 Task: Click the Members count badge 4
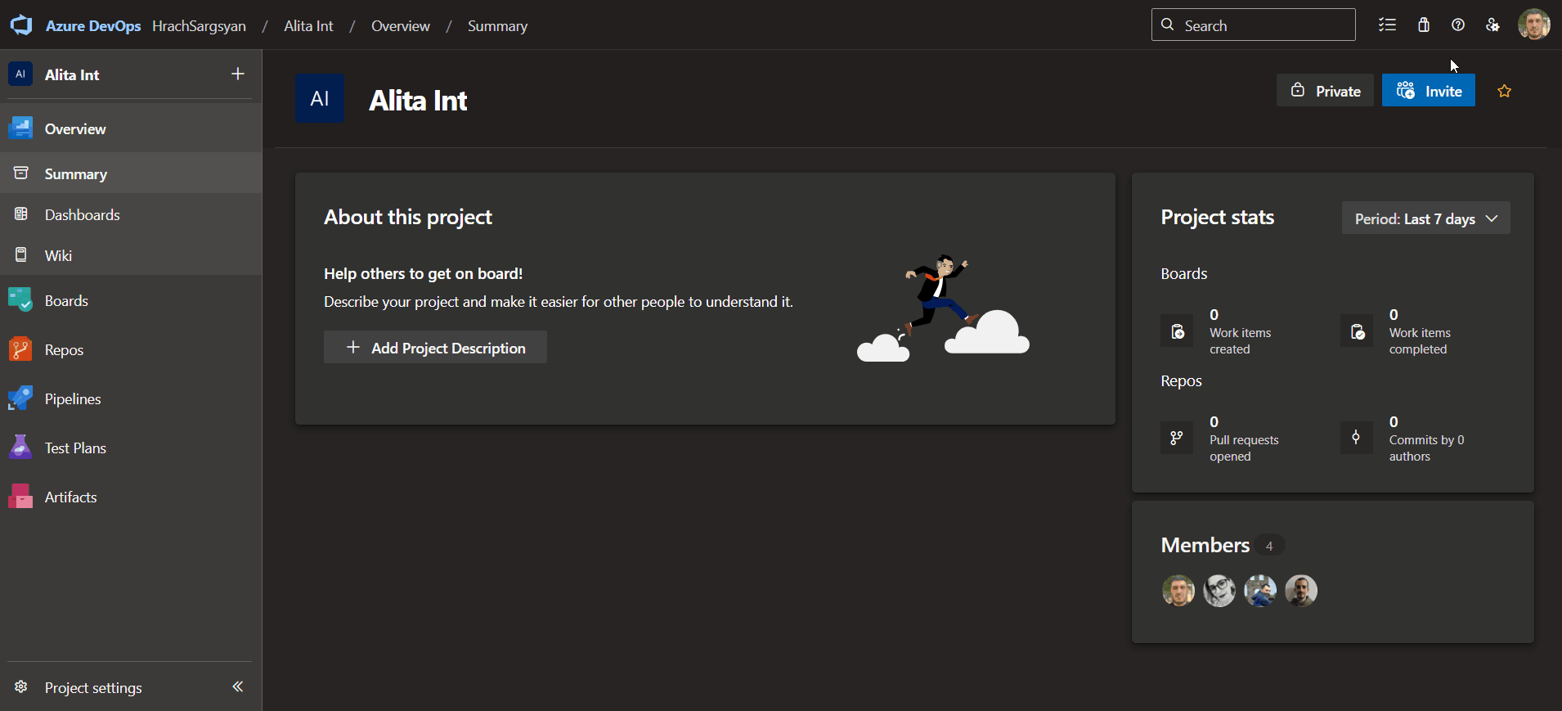(x=1269, y=545)
